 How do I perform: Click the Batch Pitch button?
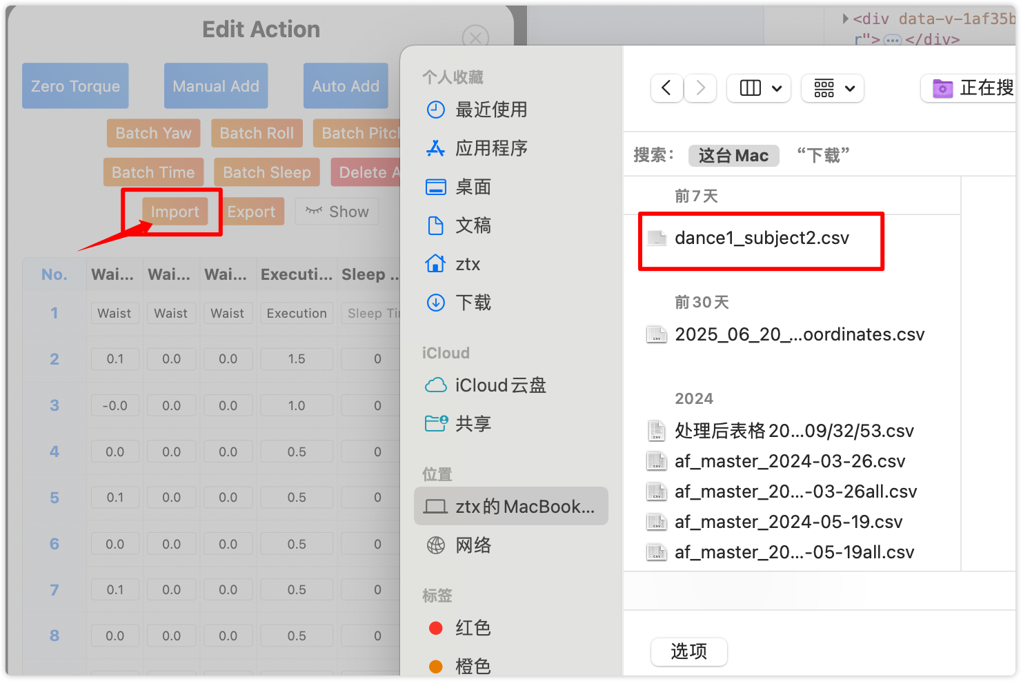coord(357,133)
